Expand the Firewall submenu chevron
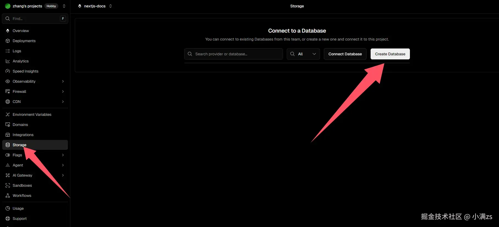The width and height of the screenshot is (499, 227). coord(63,91)
